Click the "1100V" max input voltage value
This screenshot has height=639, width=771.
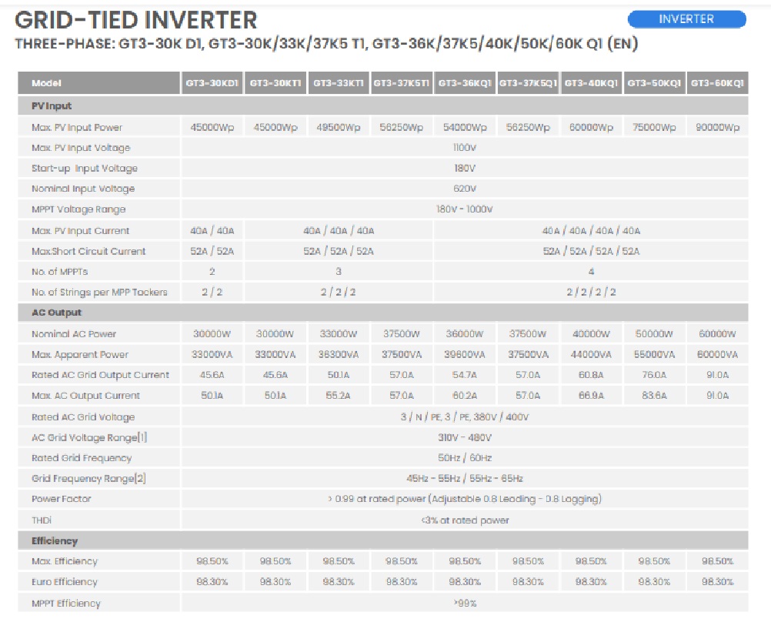coord(465,148)
